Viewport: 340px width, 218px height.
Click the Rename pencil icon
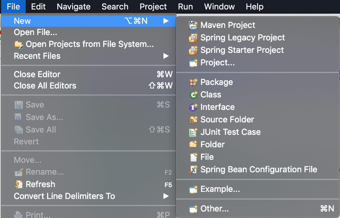point(19,172)
